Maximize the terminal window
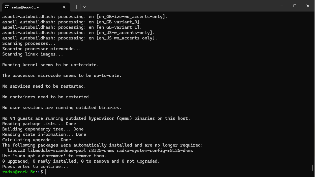The image size is (315, 177). [295, 6]
